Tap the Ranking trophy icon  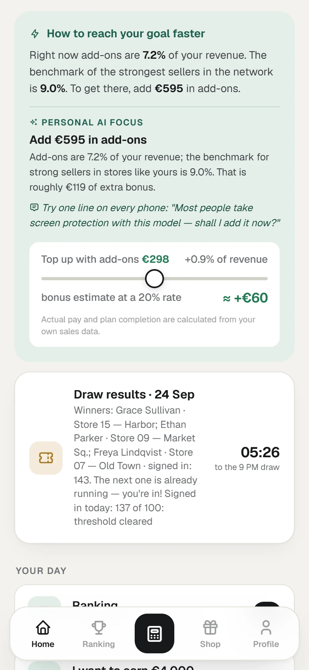point(99,628)
